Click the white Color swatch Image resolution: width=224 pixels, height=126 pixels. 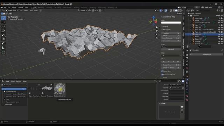tap(171, 22)
